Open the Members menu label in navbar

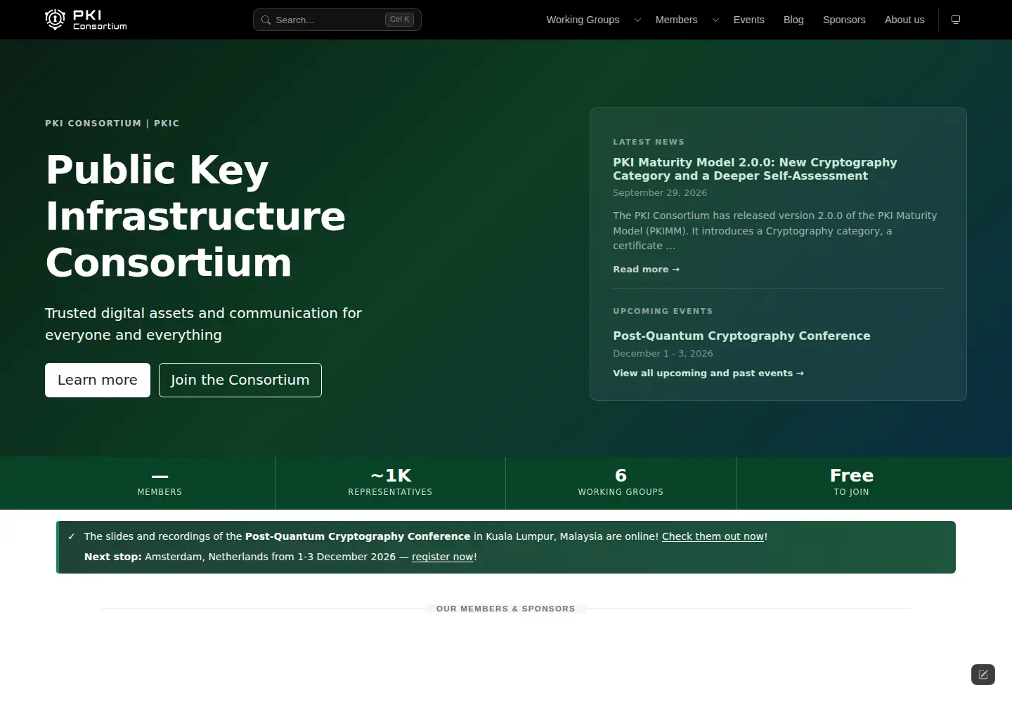(676, 20)
